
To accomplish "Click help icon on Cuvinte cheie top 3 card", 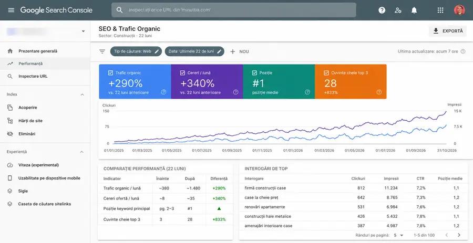I will click(x=379, y=92).
